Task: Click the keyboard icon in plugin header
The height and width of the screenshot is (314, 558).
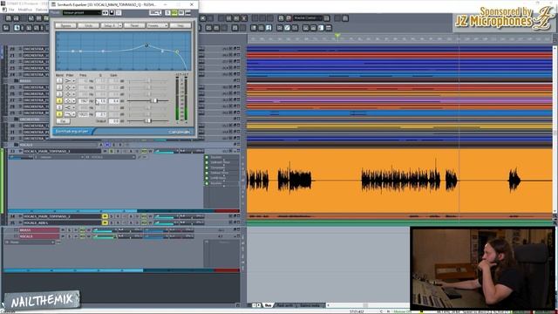Action: point(188,13)
